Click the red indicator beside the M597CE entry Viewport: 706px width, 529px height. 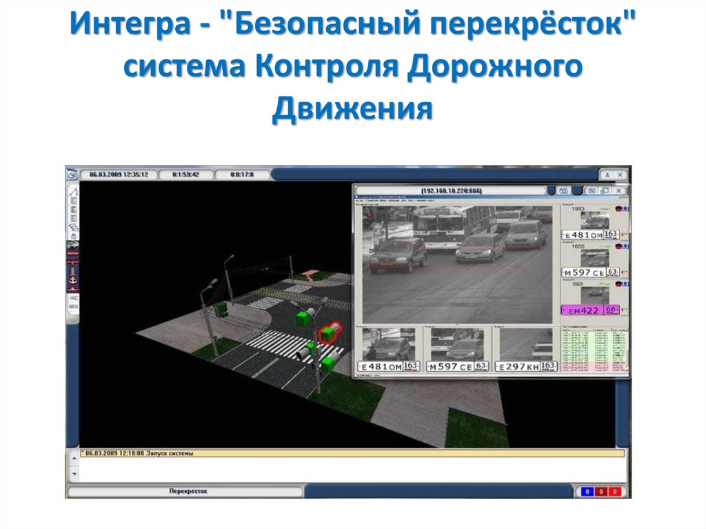pyautogui.click(x=619, y=246)
